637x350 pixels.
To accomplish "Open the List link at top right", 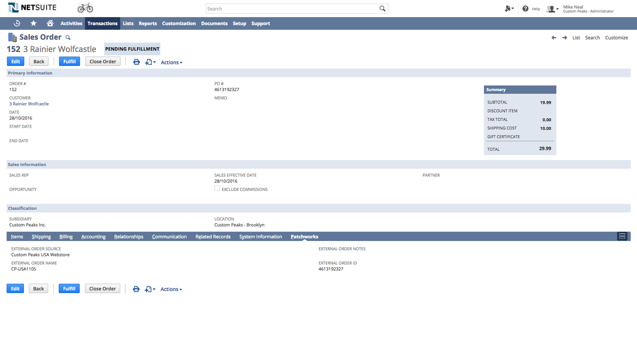I will (x=576, y=38).
